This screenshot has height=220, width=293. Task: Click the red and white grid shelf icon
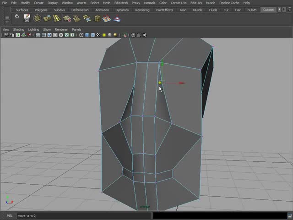106,18
